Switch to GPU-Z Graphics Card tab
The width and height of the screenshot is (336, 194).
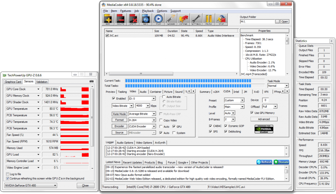point(13,82)
